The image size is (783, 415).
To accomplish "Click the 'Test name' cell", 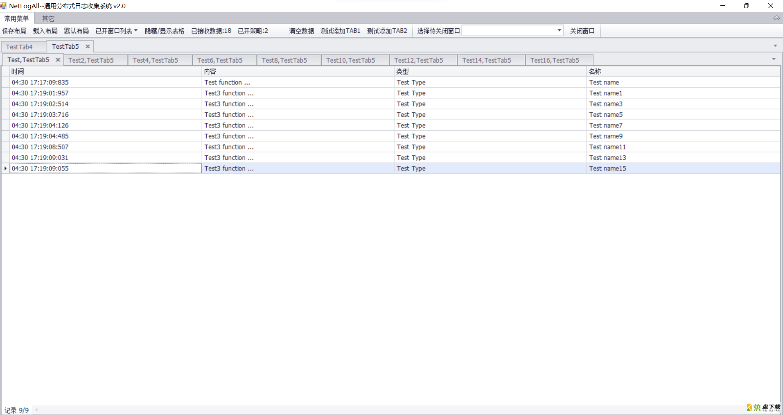I will click(683, 82).
